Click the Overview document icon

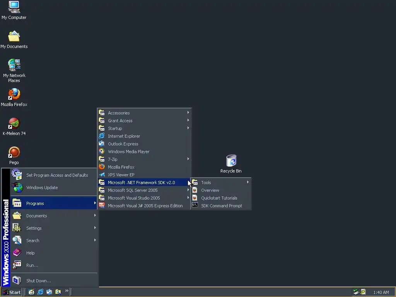pos(195,190)
